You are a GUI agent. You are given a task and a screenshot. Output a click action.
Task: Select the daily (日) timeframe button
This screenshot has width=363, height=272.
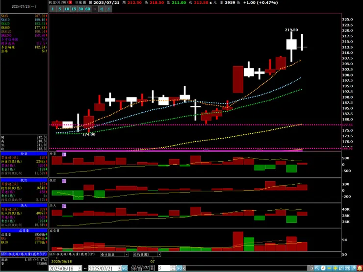(x=95, y=9)
